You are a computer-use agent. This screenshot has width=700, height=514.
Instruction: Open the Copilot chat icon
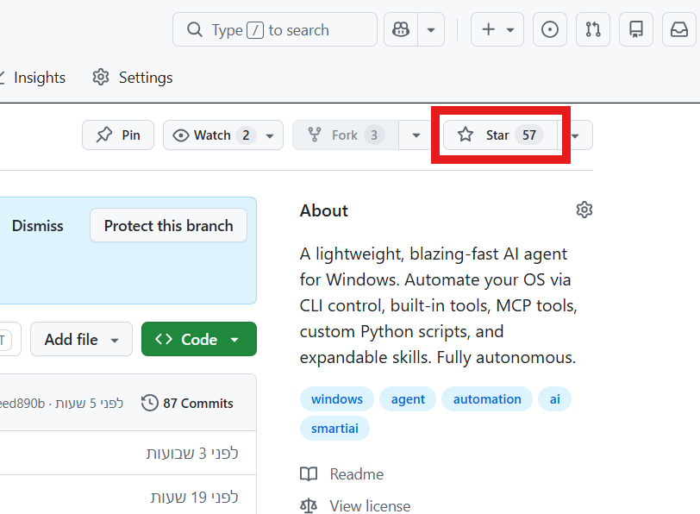click(401, 29)
